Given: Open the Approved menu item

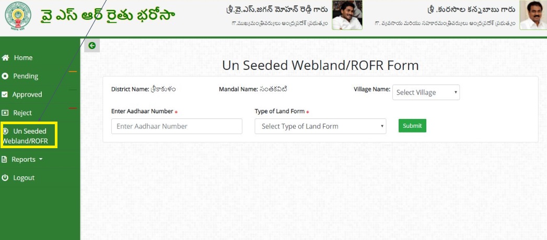Looking at the screenshot, I should (x=27, y=94).
